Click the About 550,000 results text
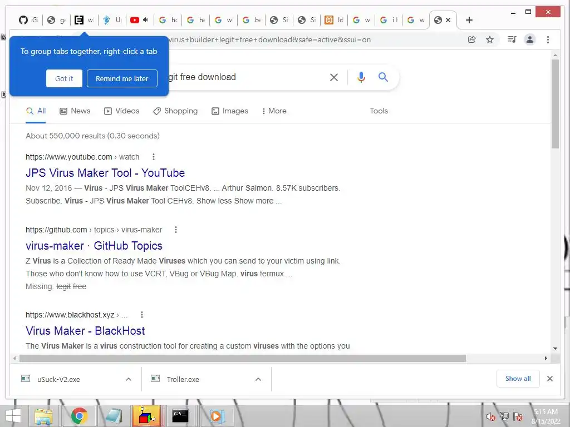This screenshot has height=427, width=570. pyautogui.click(x=93, y=136)
